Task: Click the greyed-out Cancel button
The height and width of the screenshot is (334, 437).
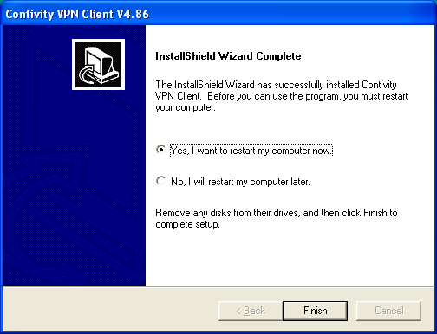Action: click(x=388, y=311)
